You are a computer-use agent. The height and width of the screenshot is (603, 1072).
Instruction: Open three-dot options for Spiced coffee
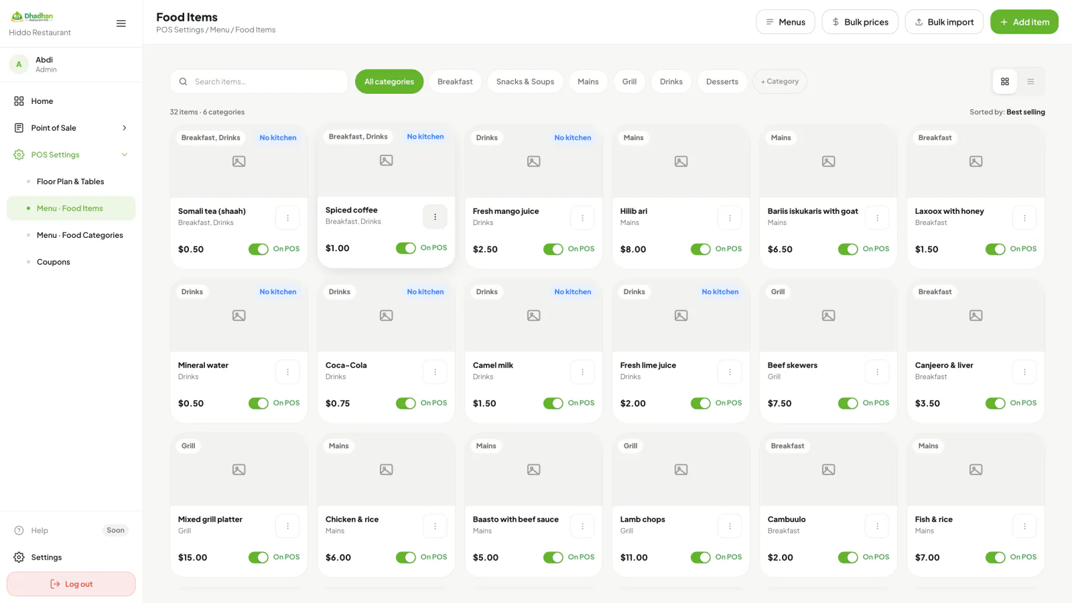pos(435,216)
